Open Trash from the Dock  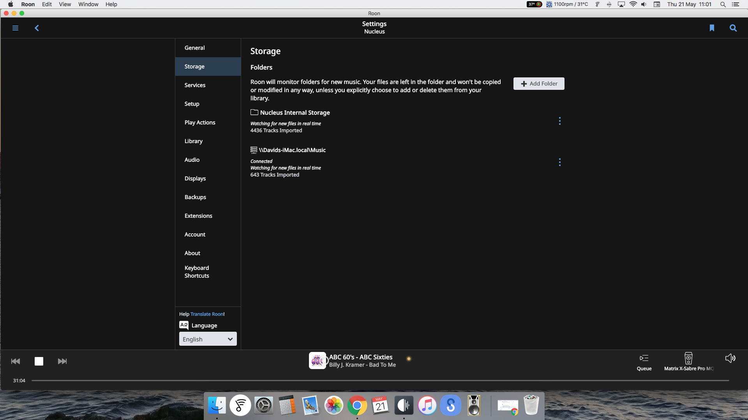(531, 406)
